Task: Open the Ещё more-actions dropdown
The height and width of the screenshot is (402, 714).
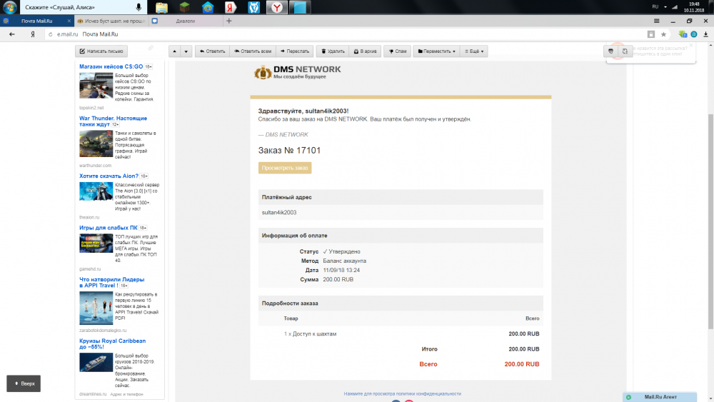Action: (x=474, y=51)
